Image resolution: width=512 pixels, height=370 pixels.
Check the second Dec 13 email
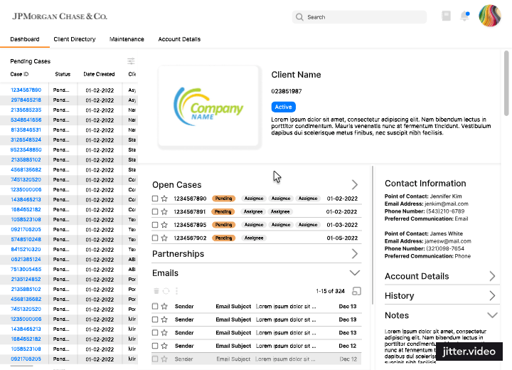click(x=155, y=319)
